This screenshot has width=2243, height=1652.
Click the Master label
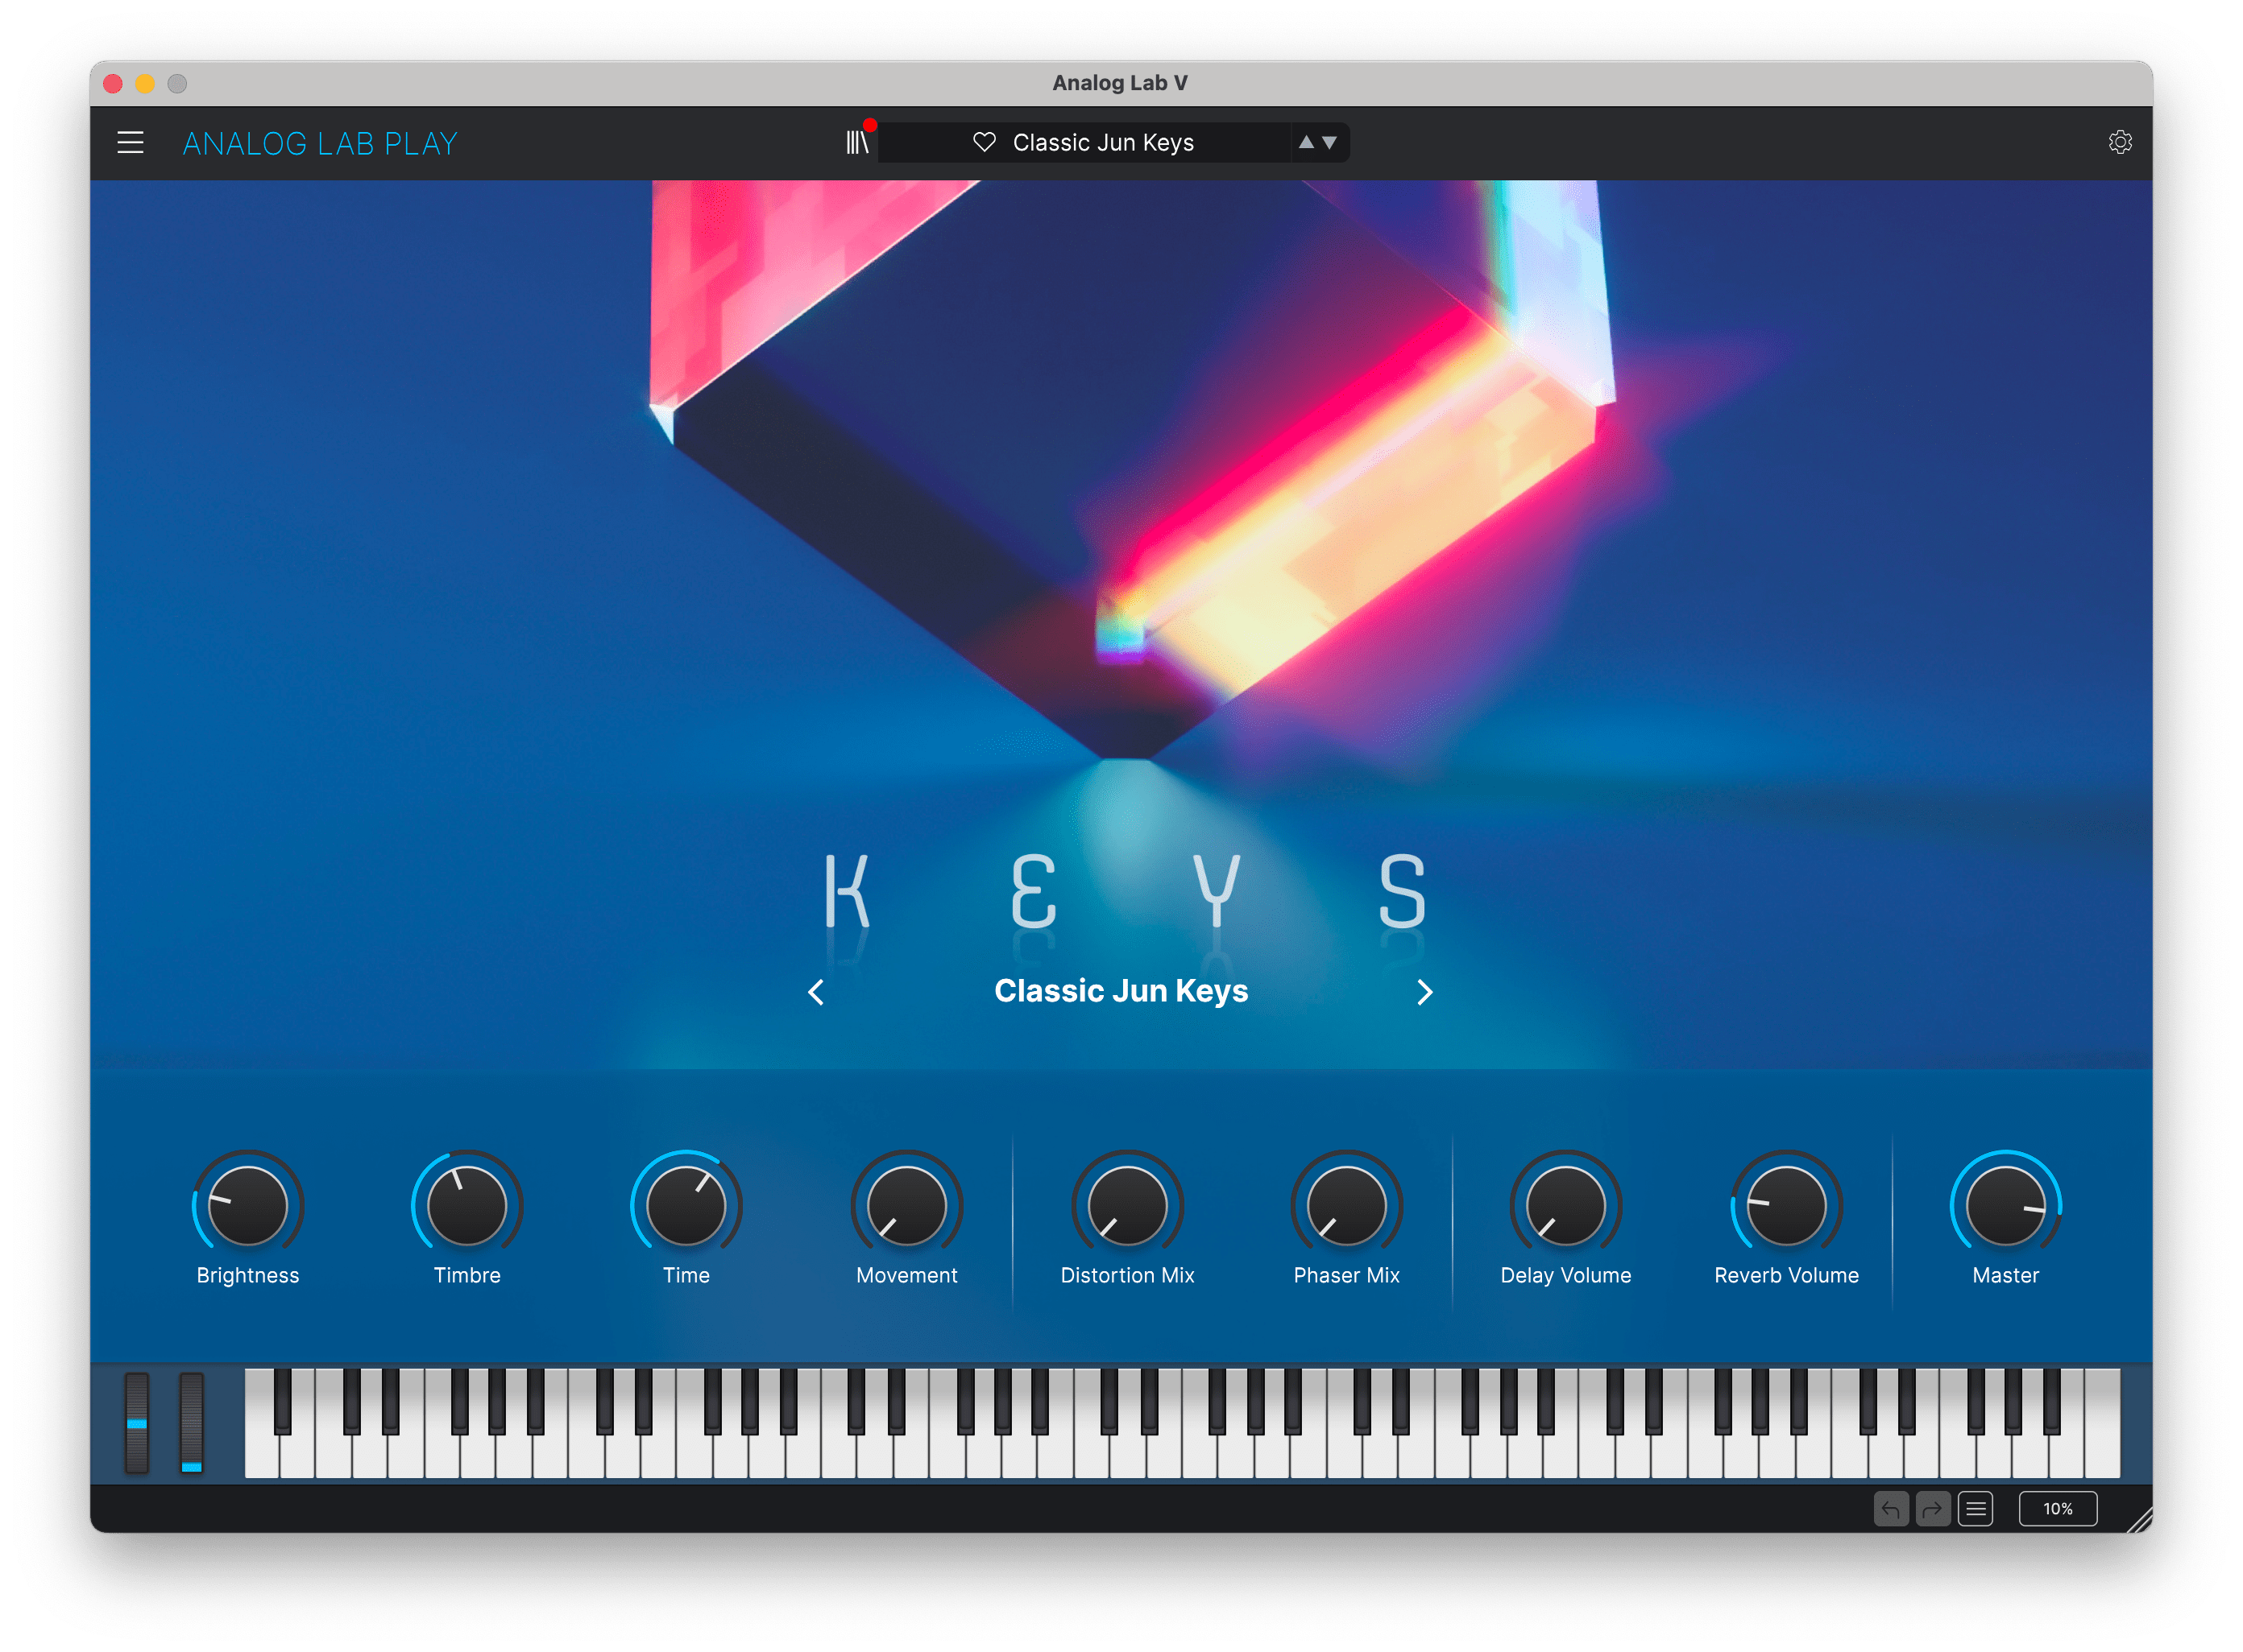[2005, 1275]
